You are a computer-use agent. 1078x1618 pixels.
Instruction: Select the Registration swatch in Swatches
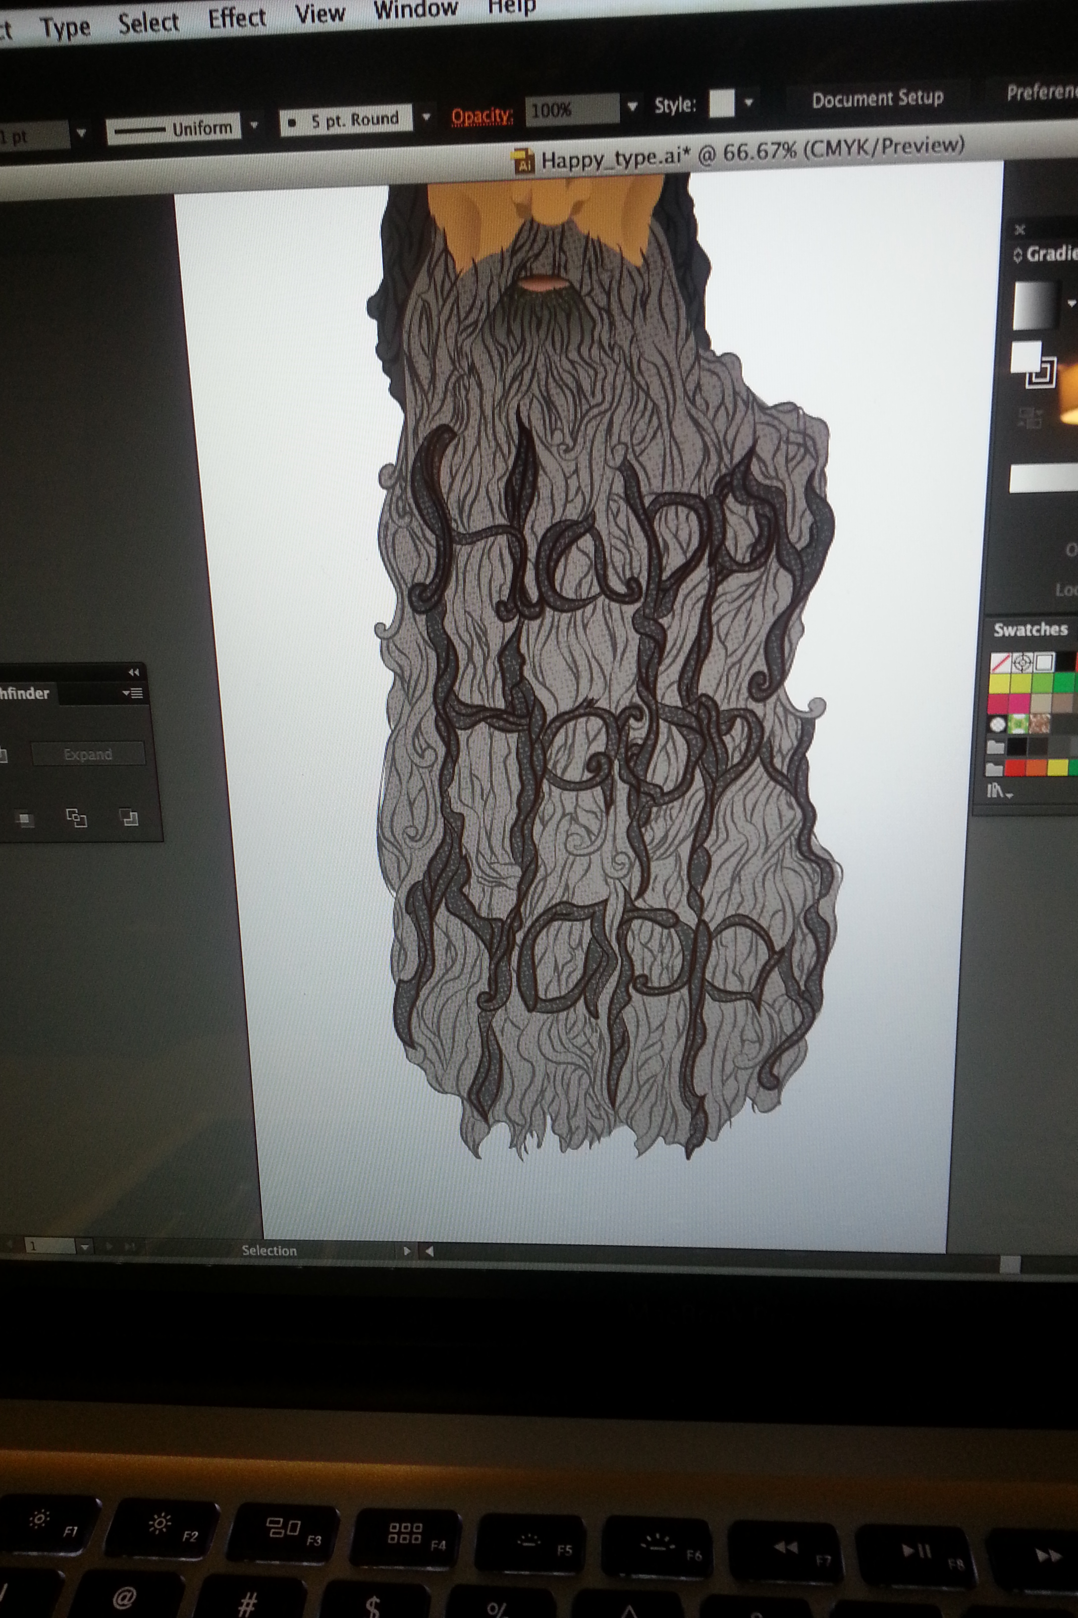coord(1023,663)
